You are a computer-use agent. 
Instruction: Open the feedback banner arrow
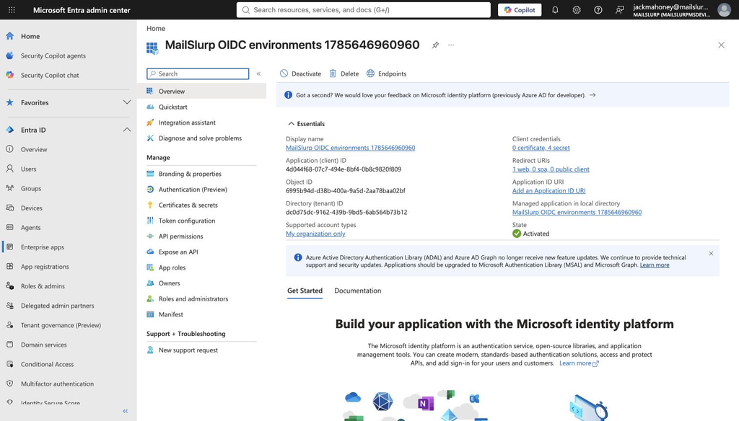click(x=592, y=95)
